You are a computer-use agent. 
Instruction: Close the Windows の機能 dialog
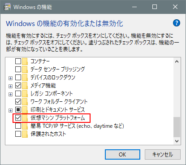tap(175, 7)
